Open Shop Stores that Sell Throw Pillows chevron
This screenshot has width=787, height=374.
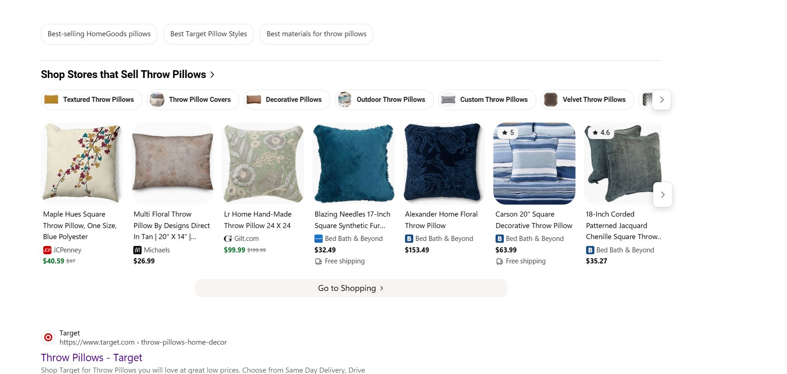point(212,74)
